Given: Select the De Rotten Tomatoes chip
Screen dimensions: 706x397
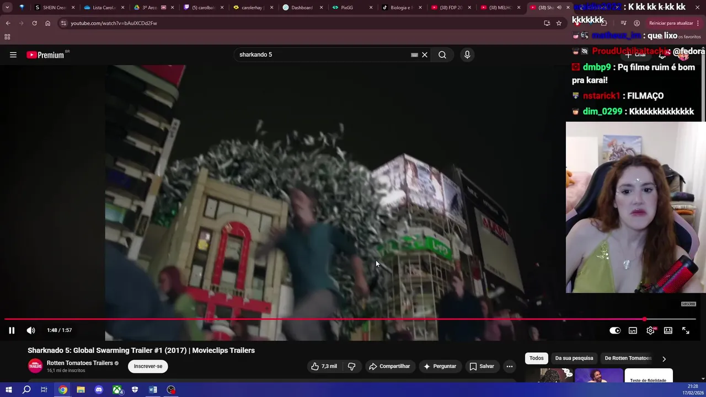Looking at the screenshot, I should [x=628, y=358].
